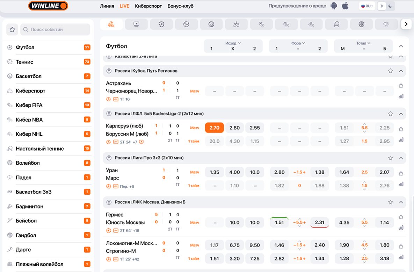This screenshot has height=272, width=414.
Task: Filter live events by the gamepad esports icon
Action: [237, 24]
